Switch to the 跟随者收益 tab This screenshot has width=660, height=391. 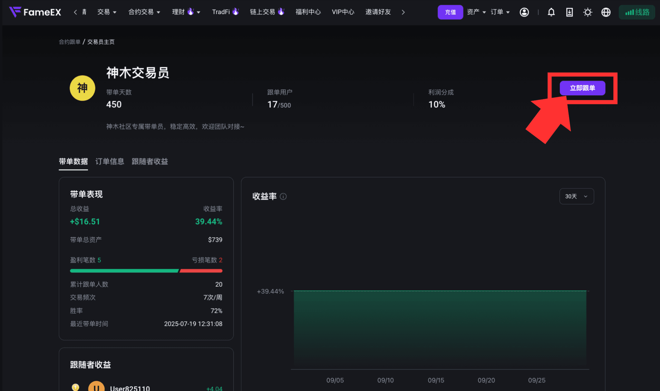pyautogui.click(x=150, y=162)
